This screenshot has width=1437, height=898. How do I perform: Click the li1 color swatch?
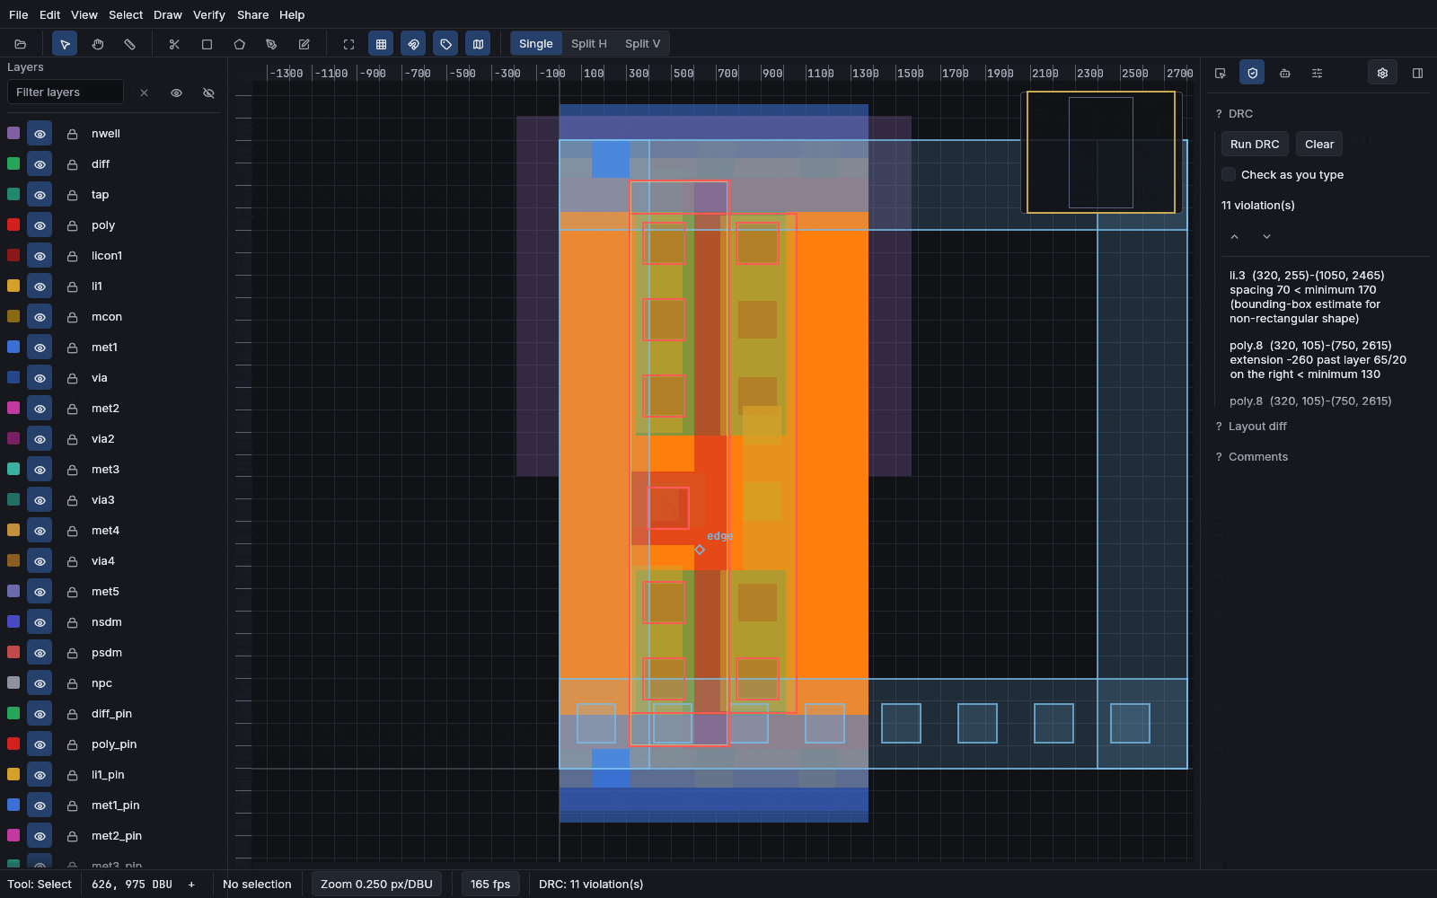[13, 286]
